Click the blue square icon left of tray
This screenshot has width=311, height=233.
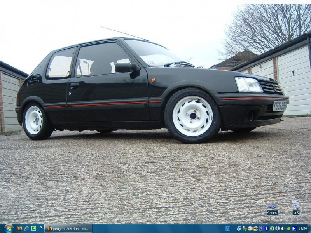coord(227,228)
